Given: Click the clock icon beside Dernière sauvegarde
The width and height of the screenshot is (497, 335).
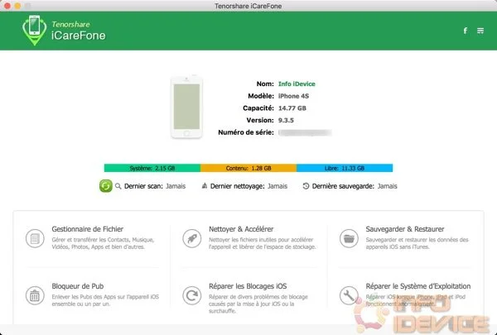Looking at the screenshot, I should click(x=306, y=186).
